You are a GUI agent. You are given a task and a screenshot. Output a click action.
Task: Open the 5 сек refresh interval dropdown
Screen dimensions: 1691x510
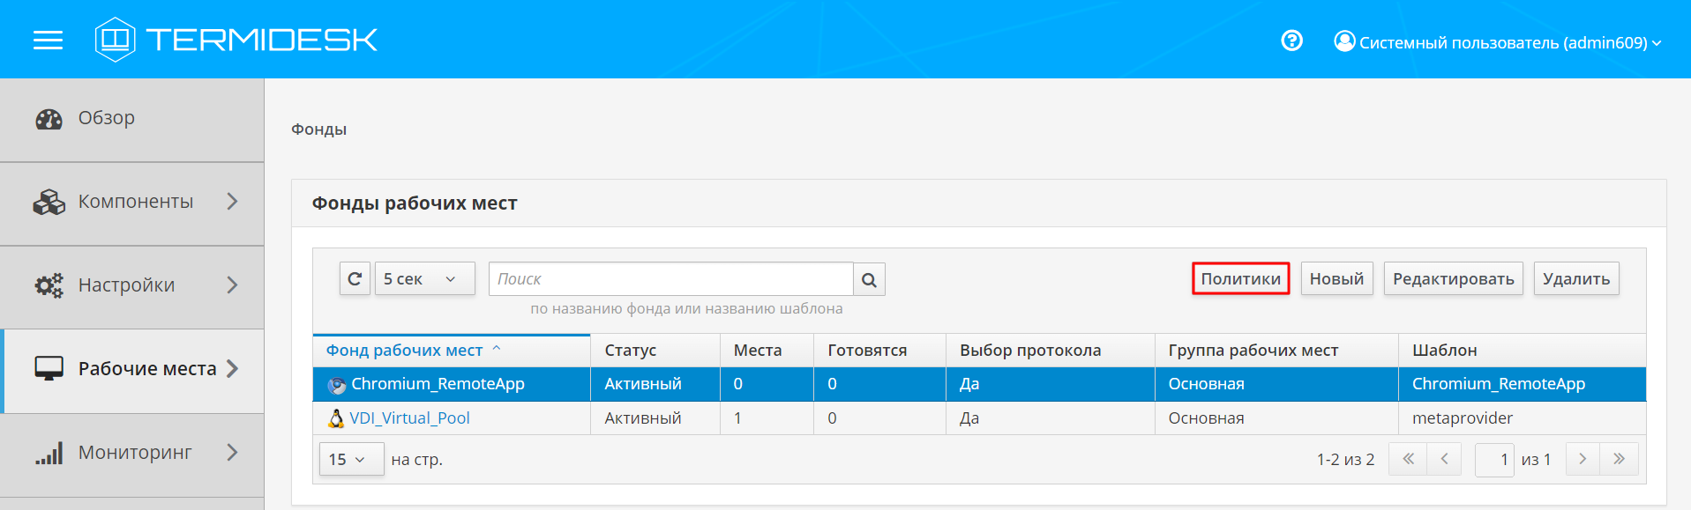pyautogui.click(x=424, y=279)
